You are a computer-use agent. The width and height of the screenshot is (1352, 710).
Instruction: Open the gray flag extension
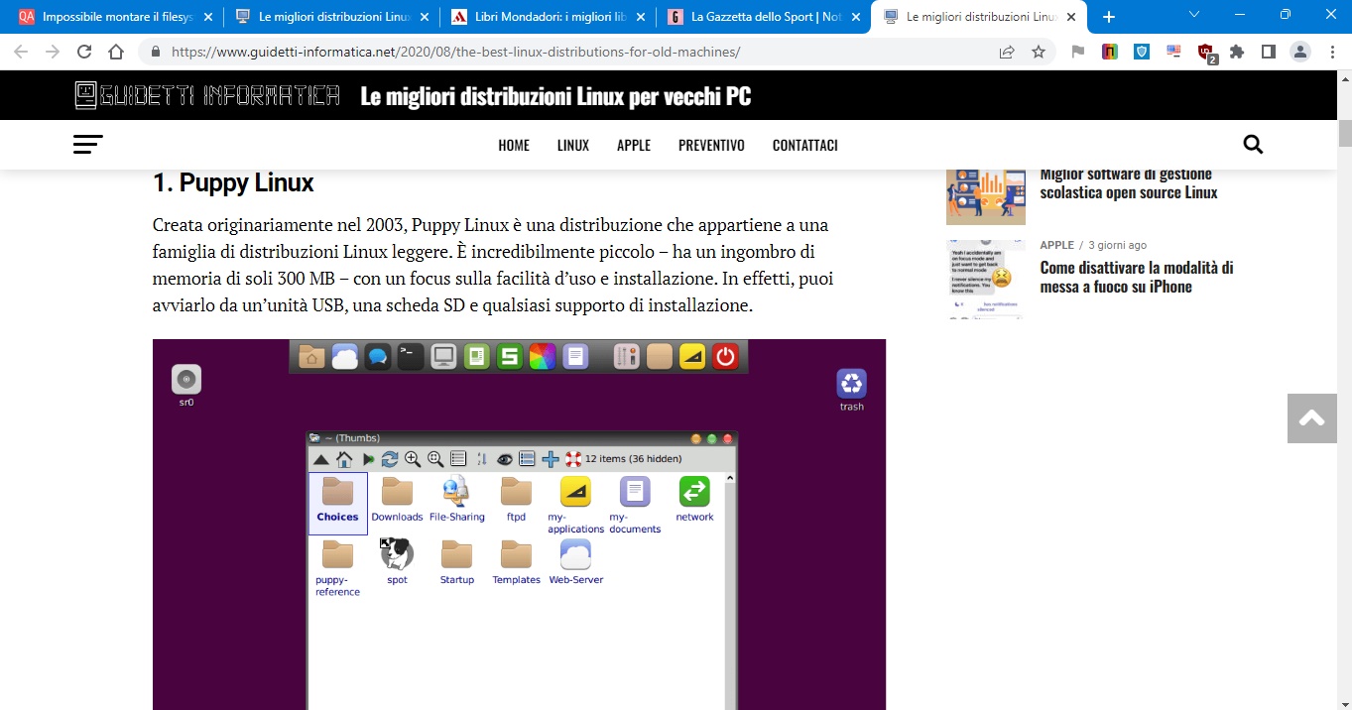1078,53
